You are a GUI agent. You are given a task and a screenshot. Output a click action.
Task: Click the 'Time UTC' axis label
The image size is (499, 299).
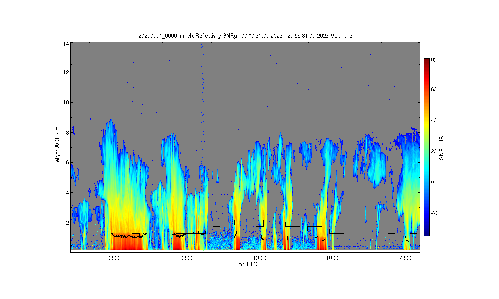245,264
